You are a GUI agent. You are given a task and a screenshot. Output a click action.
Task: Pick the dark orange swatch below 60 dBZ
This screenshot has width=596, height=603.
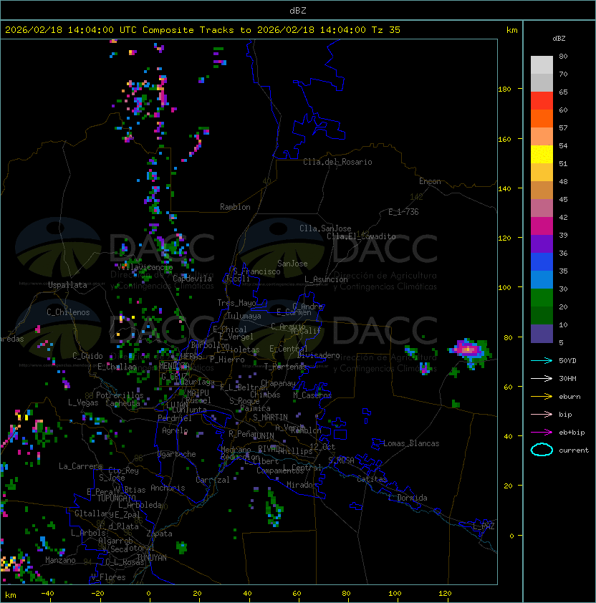click(542, 118)
